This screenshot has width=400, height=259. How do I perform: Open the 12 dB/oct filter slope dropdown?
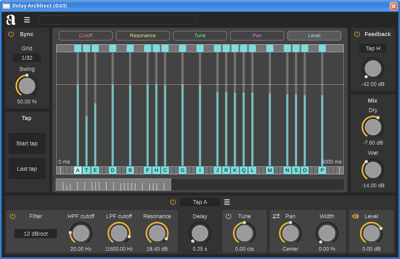click(36, 234)
